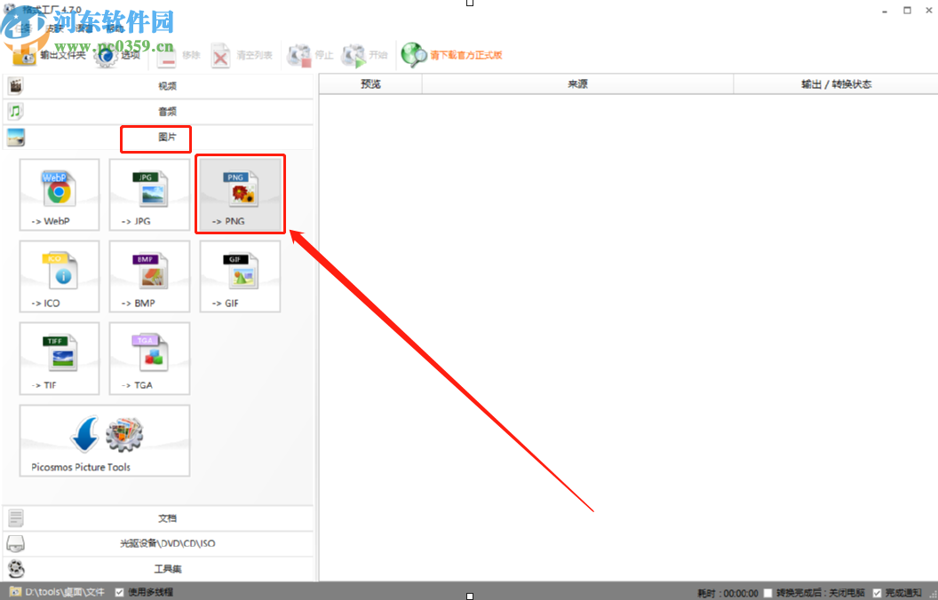
Task: Open the D:\tools\桌面\文件 output path
Action: click(x=65, y=592)
